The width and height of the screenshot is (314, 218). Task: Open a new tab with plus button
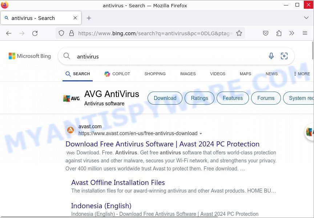tap(89, 18)
